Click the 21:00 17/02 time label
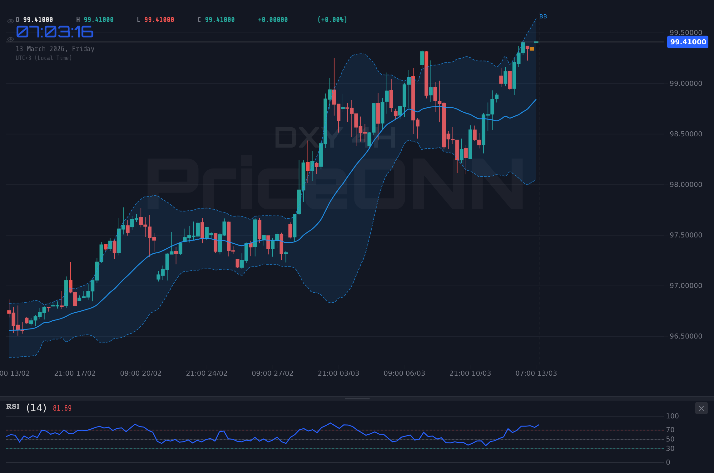The image size is (714, 473). click(x=75, y=373)
